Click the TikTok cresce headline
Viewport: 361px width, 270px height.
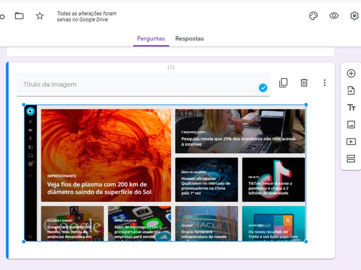pyautogui.click(x=270, y=188)
